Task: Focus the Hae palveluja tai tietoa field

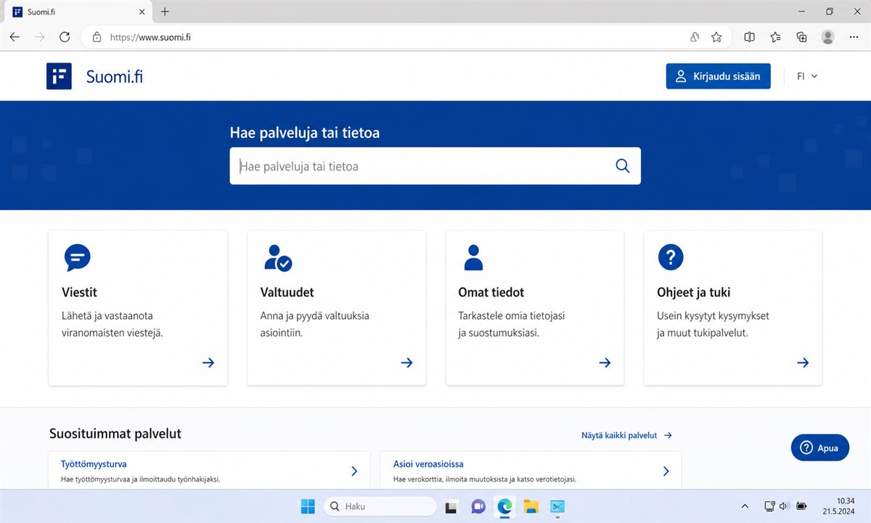Action: pyautogui.click(x=435, y=166)
